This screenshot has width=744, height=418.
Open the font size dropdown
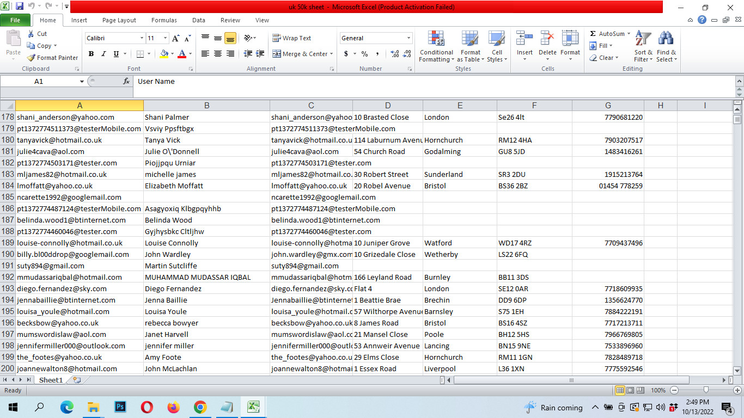pos(165,38)
